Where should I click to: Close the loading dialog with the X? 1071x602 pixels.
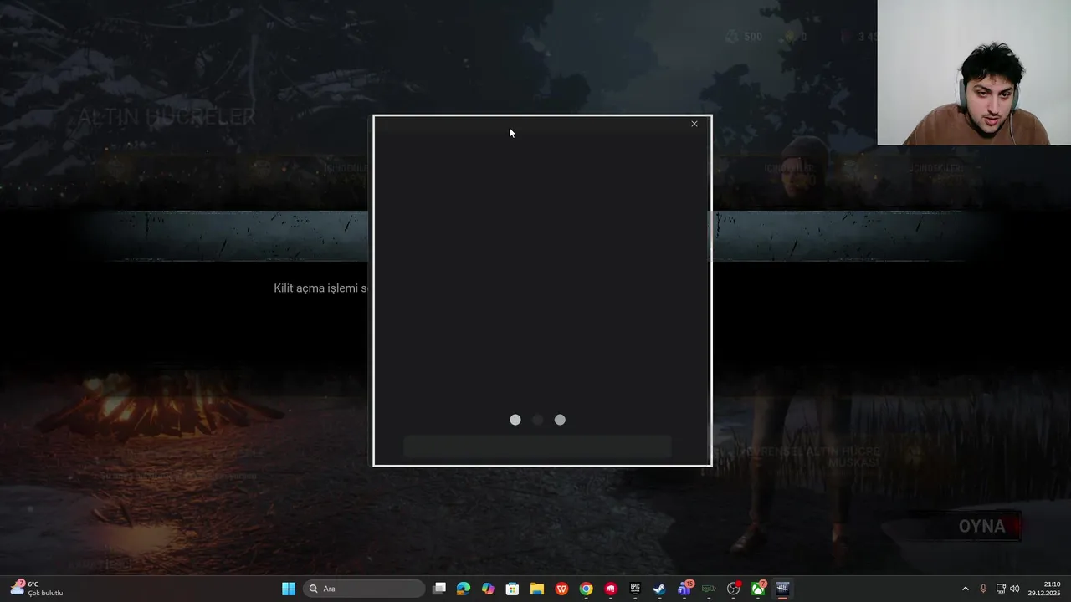694,124
